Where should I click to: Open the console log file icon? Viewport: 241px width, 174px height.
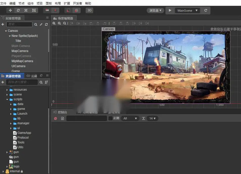62,118
